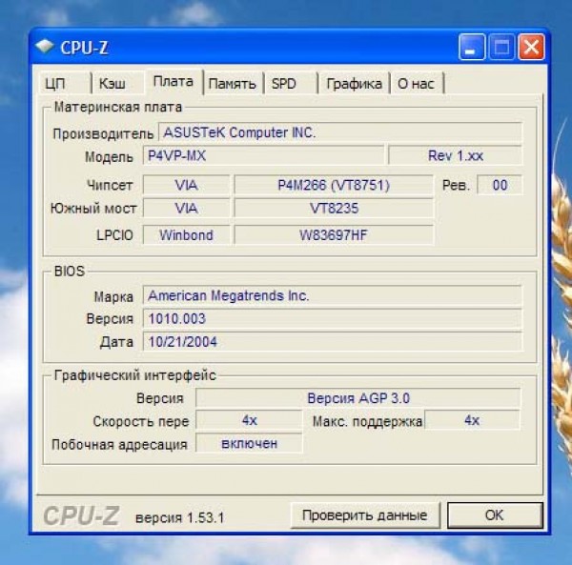Viewport: 572px width, 565px height.
Task: Click the Проверить данные button
Action: [365, 515]
